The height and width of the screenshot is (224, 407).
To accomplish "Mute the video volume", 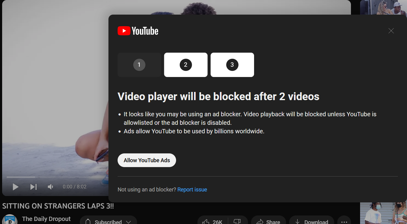I will [x=51, y=187].
